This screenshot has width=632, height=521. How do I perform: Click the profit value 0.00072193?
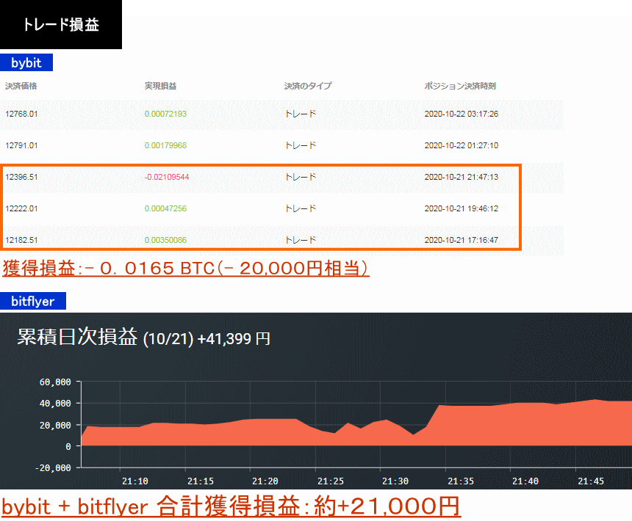(x=165, y=114)
